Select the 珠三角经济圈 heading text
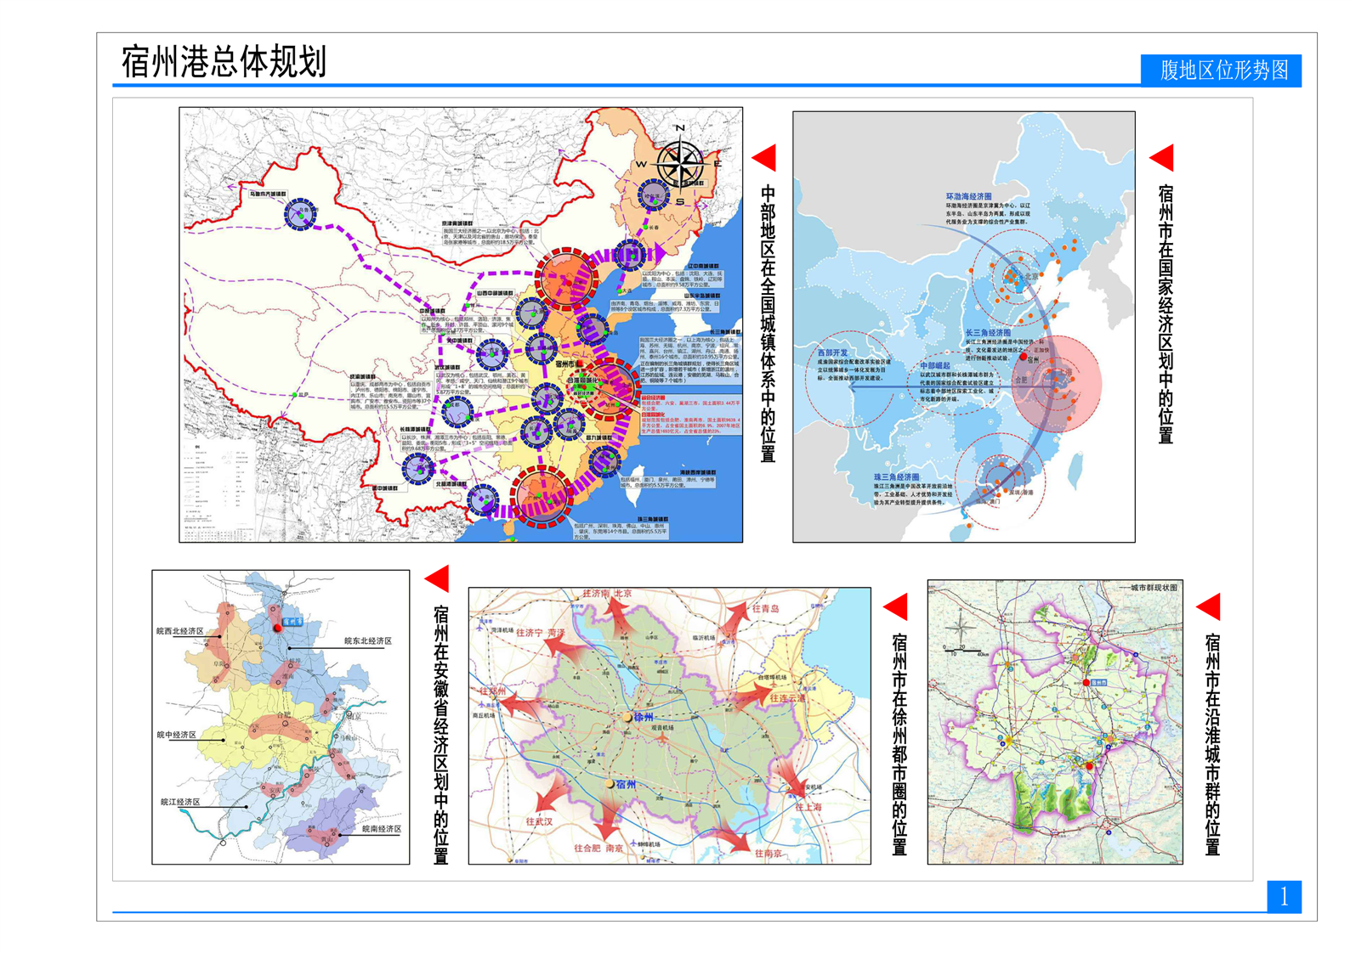1350x953 pixels. [x=897, y=477]
